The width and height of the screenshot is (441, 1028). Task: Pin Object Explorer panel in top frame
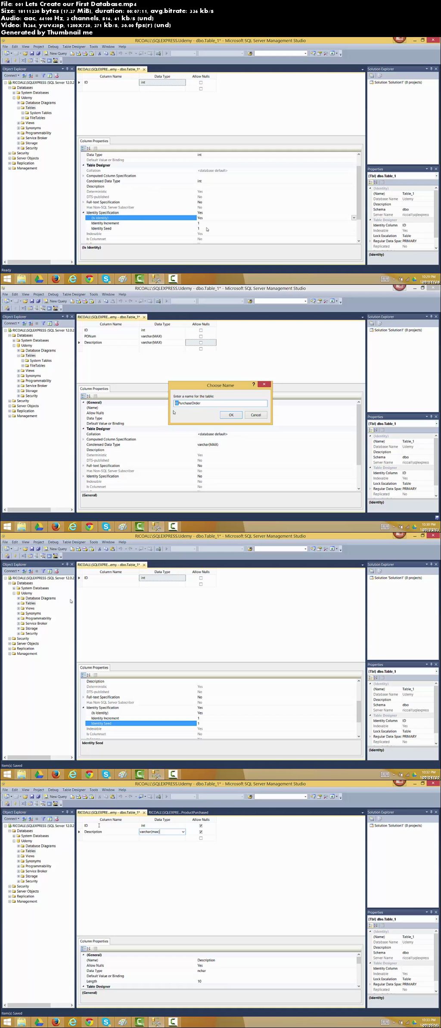point(67,69)
